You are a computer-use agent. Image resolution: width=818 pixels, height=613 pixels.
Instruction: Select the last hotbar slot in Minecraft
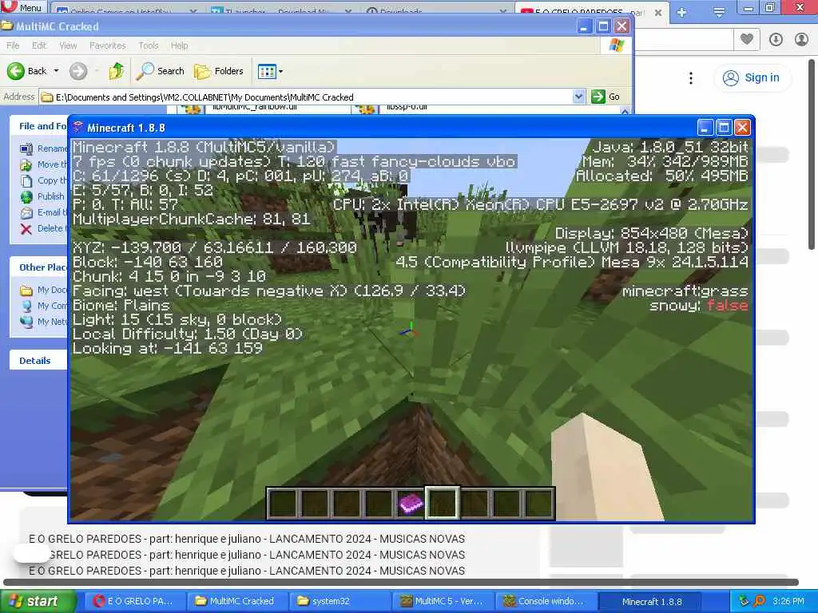539,504
